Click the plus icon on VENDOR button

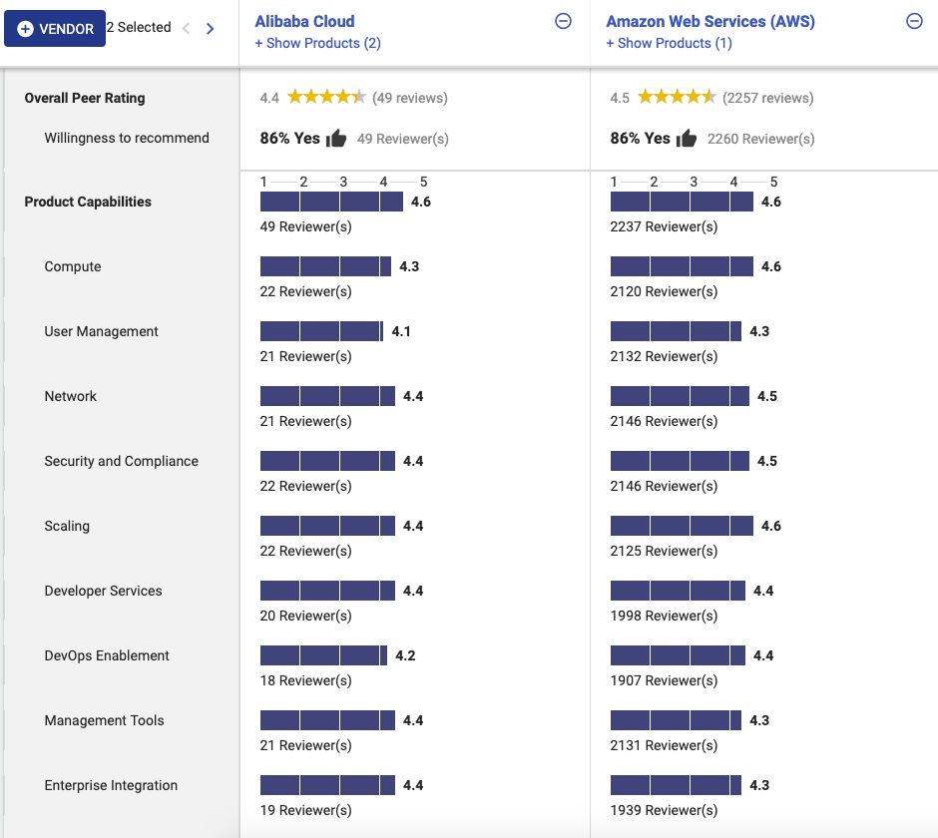25,30
